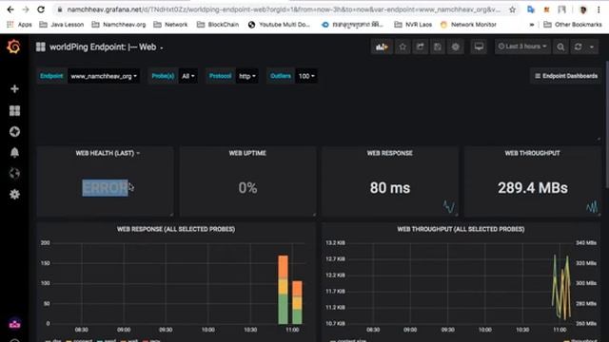
Task: Click the translate extension icon in browser toolbar
Action: point(531,9)
